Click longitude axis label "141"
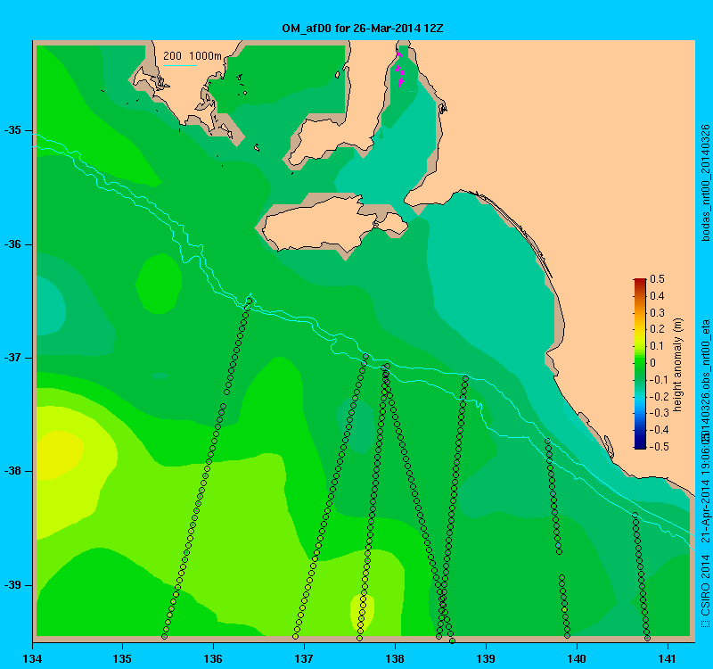Screen dimensions: 713x669 pos(668,659)
